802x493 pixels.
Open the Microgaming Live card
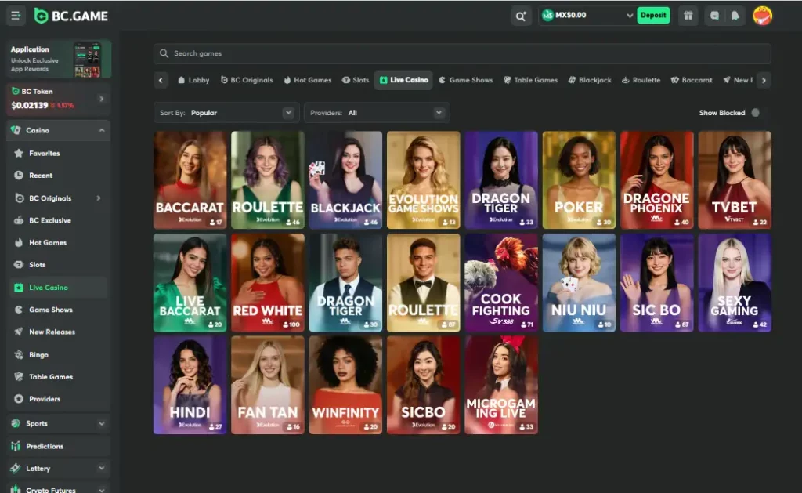tap(500, 385)
